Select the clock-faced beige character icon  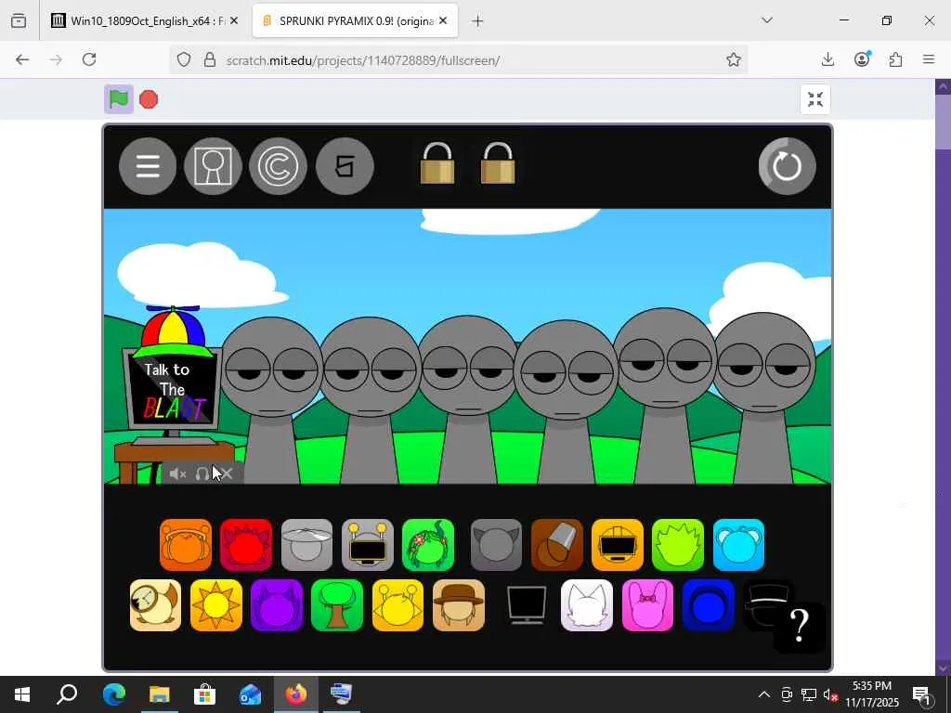[155, 605]
